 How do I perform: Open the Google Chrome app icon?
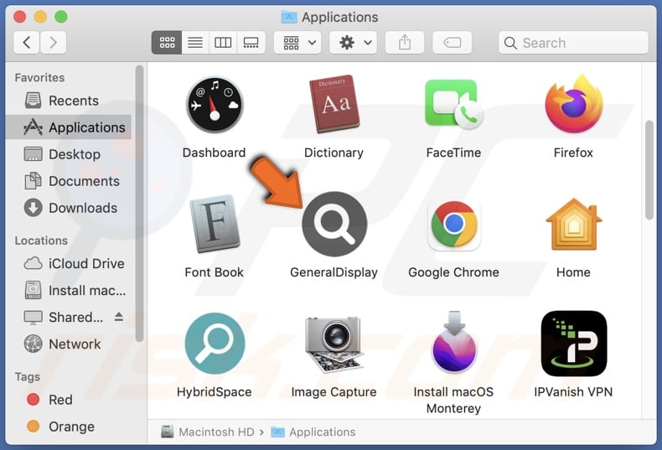click(x=454, y=224)
